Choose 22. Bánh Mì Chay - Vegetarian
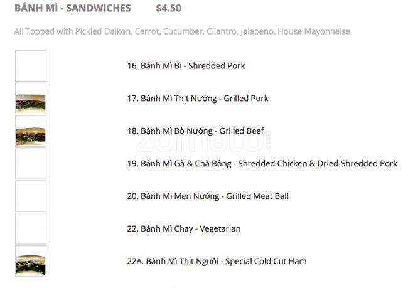Image resolution: width=408 pixels, height=288 pixels. (x=183, y=229)
